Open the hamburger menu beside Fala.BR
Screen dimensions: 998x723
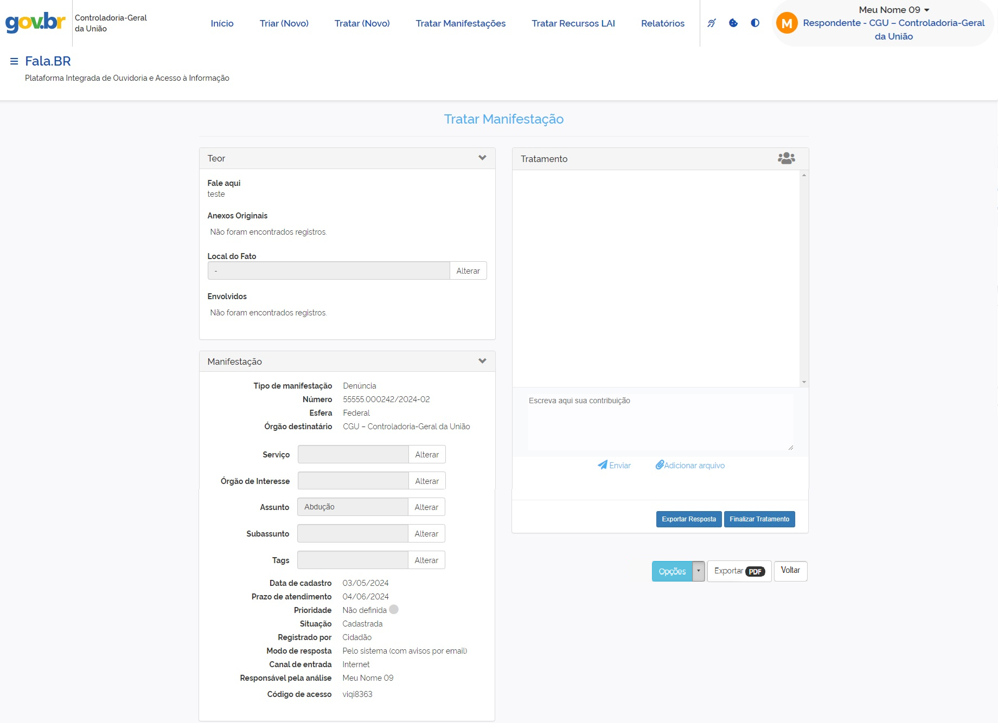(14, 61)
